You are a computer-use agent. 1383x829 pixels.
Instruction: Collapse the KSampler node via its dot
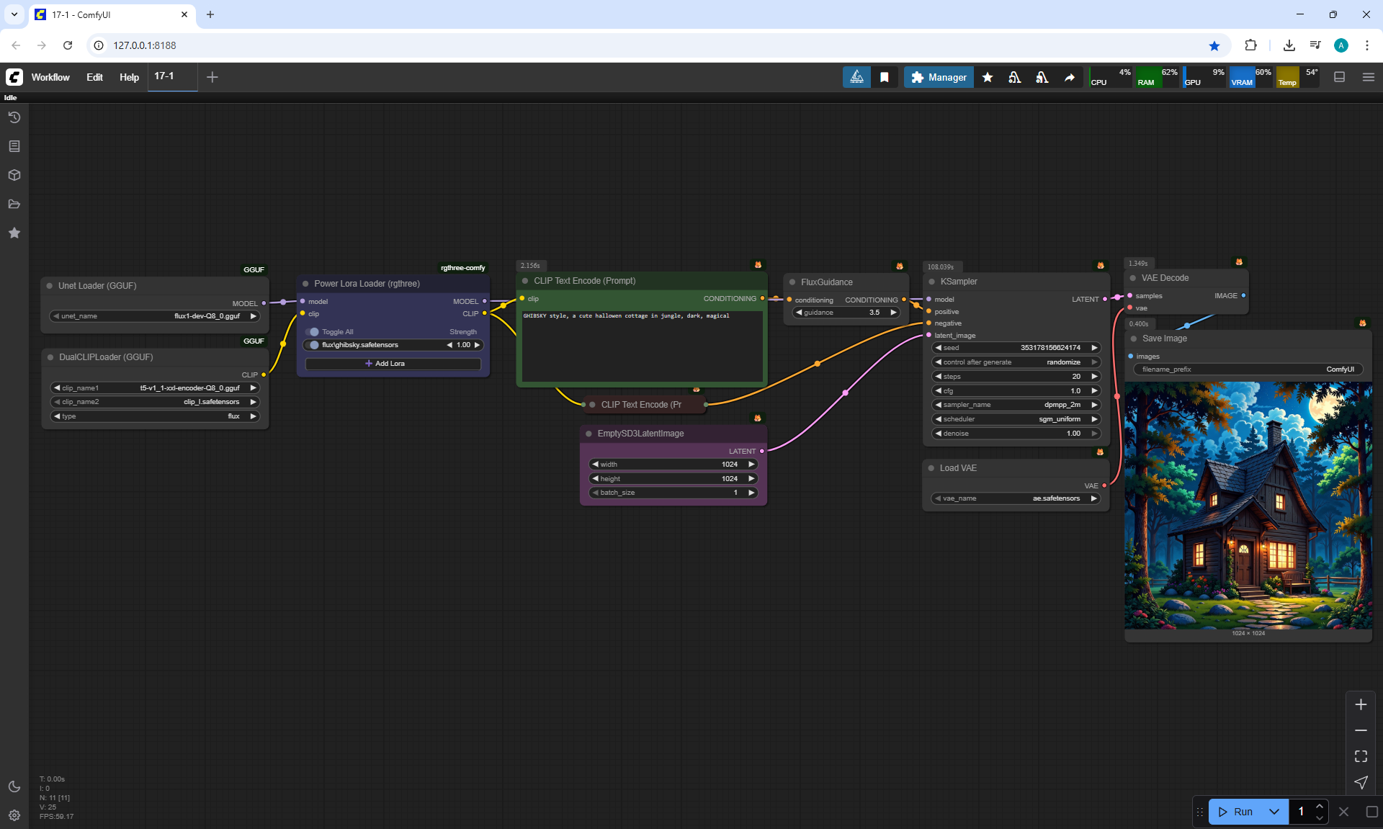(x=932, y=282)
